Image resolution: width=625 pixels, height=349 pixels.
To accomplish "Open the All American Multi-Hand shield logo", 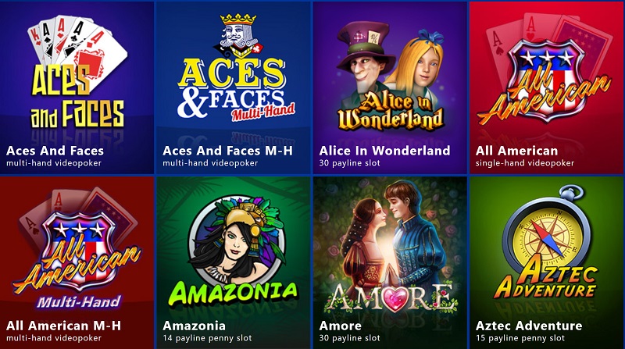I will (77, 248).
